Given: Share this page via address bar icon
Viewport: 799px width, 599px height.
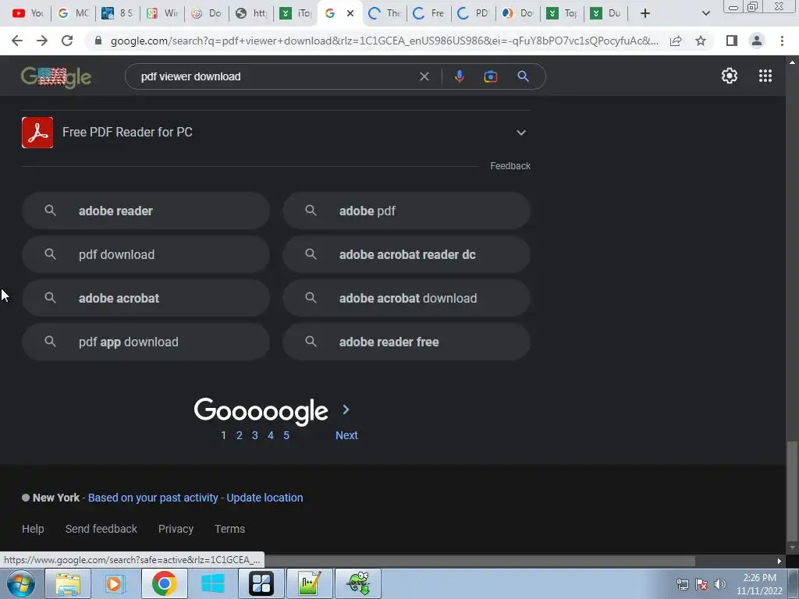Looking at the screenshot, I should click(x=676, y=41).
